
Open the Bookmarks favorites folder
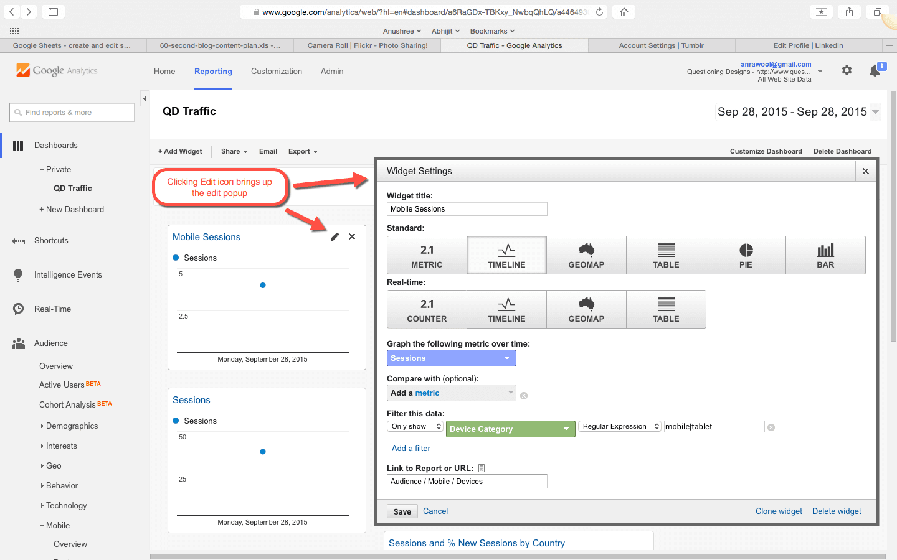pos(492,31)
